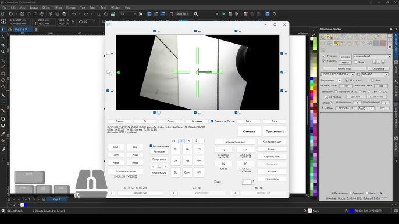Click the 'Отмена' button
The width and height of the screenshot is (399, 224).
point(249,131)
